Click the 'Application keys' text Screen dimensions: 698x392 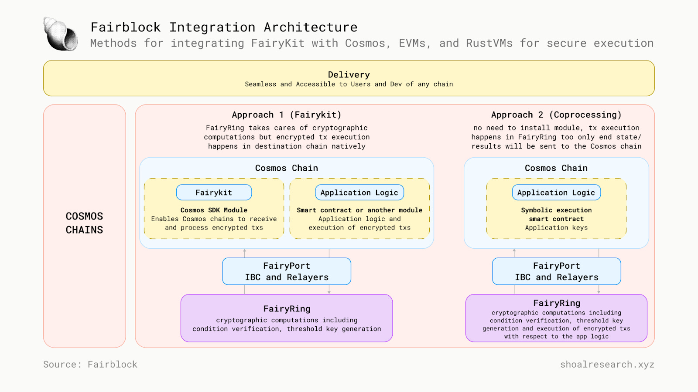point(556,227)
